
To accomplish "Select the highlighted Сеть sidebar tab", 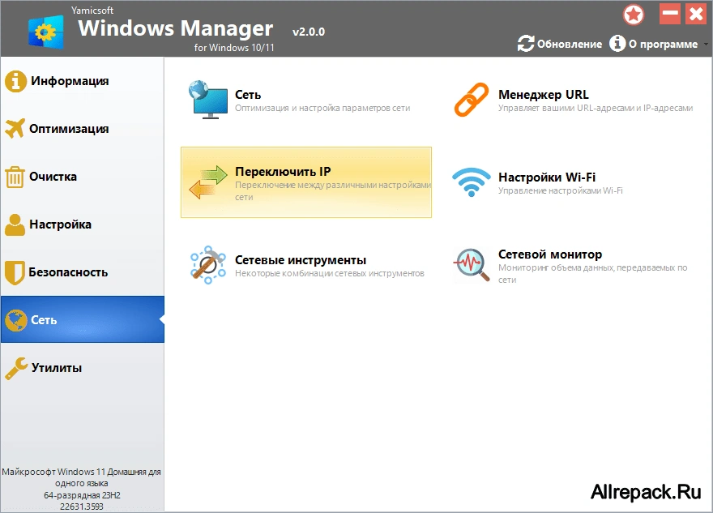I will tap(83, 320).
